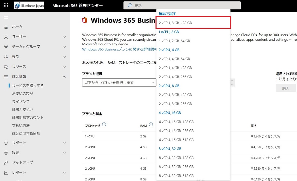297x181 pixels.
Task: Expand the 設定 section chevron
Action: tap(64, 153)
